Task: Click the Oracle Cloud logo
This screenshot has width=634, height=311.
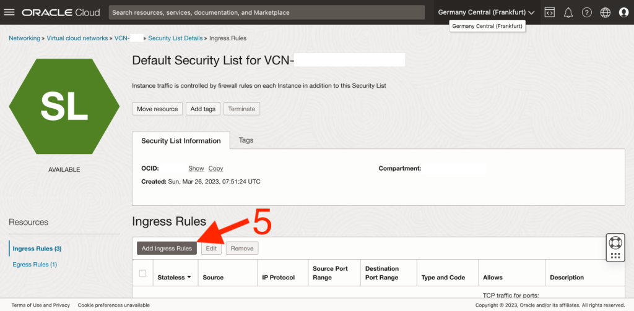Action: (x=61, y=12)
